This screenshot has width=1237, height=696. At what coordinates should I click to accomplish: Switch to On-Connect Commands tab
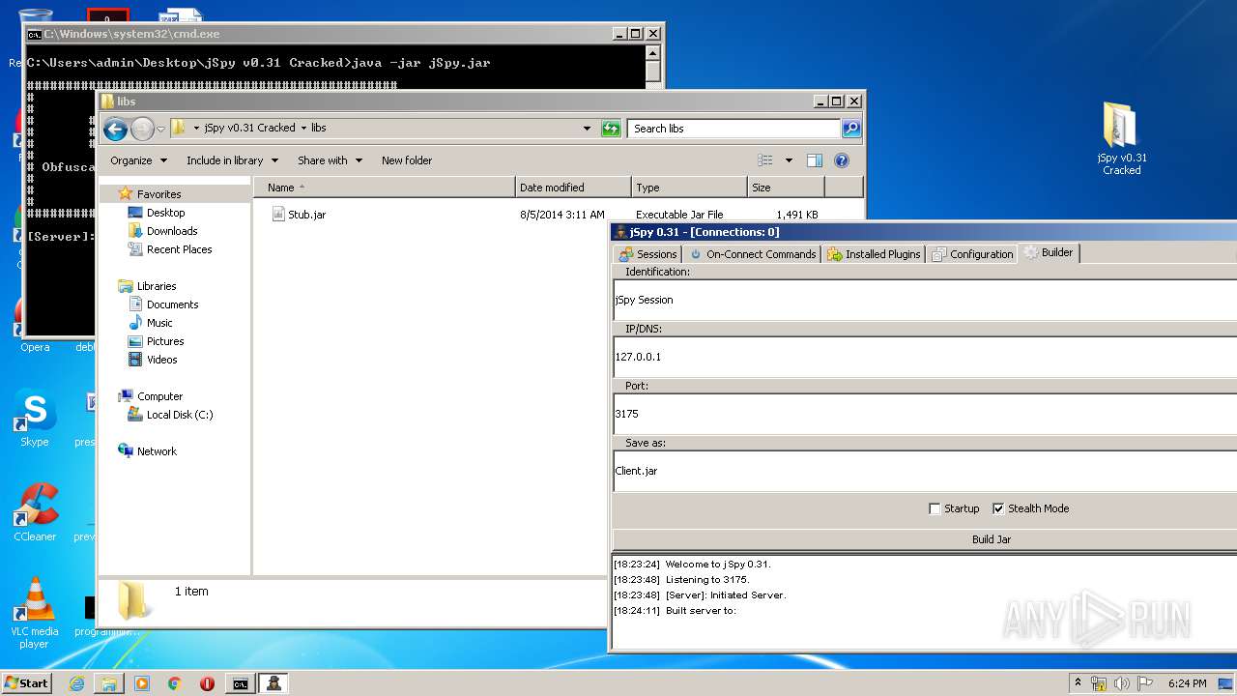(x=752, y=254)
